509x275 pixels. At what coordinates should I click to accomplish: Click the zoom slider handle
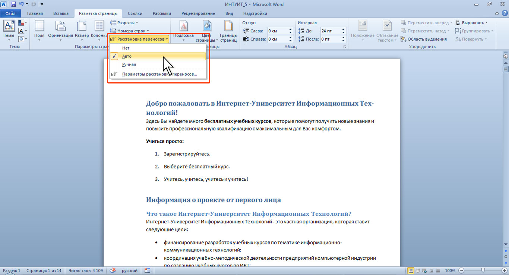[483, 271]
